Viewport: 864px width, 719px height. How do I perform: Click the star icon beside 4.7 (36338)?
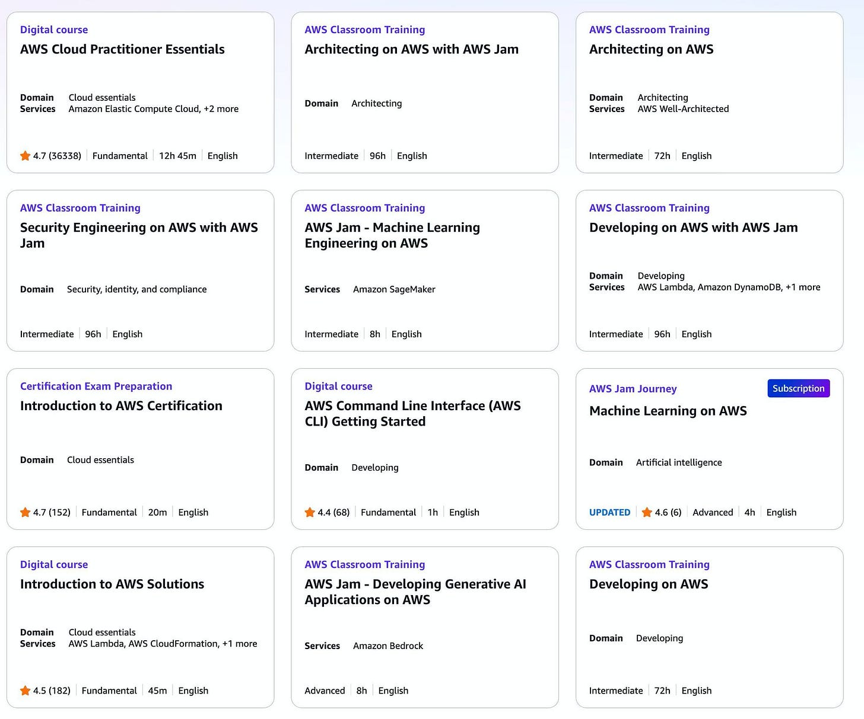click(25, 156)
